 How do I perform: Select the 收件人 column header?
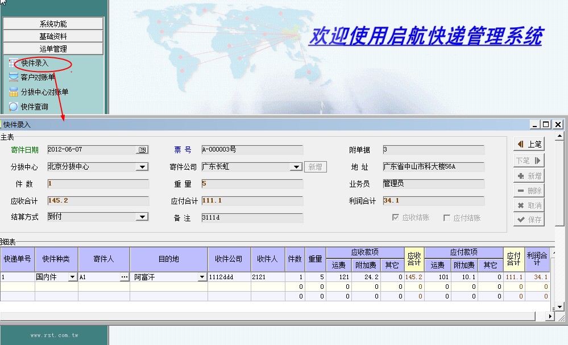(268, 259)
